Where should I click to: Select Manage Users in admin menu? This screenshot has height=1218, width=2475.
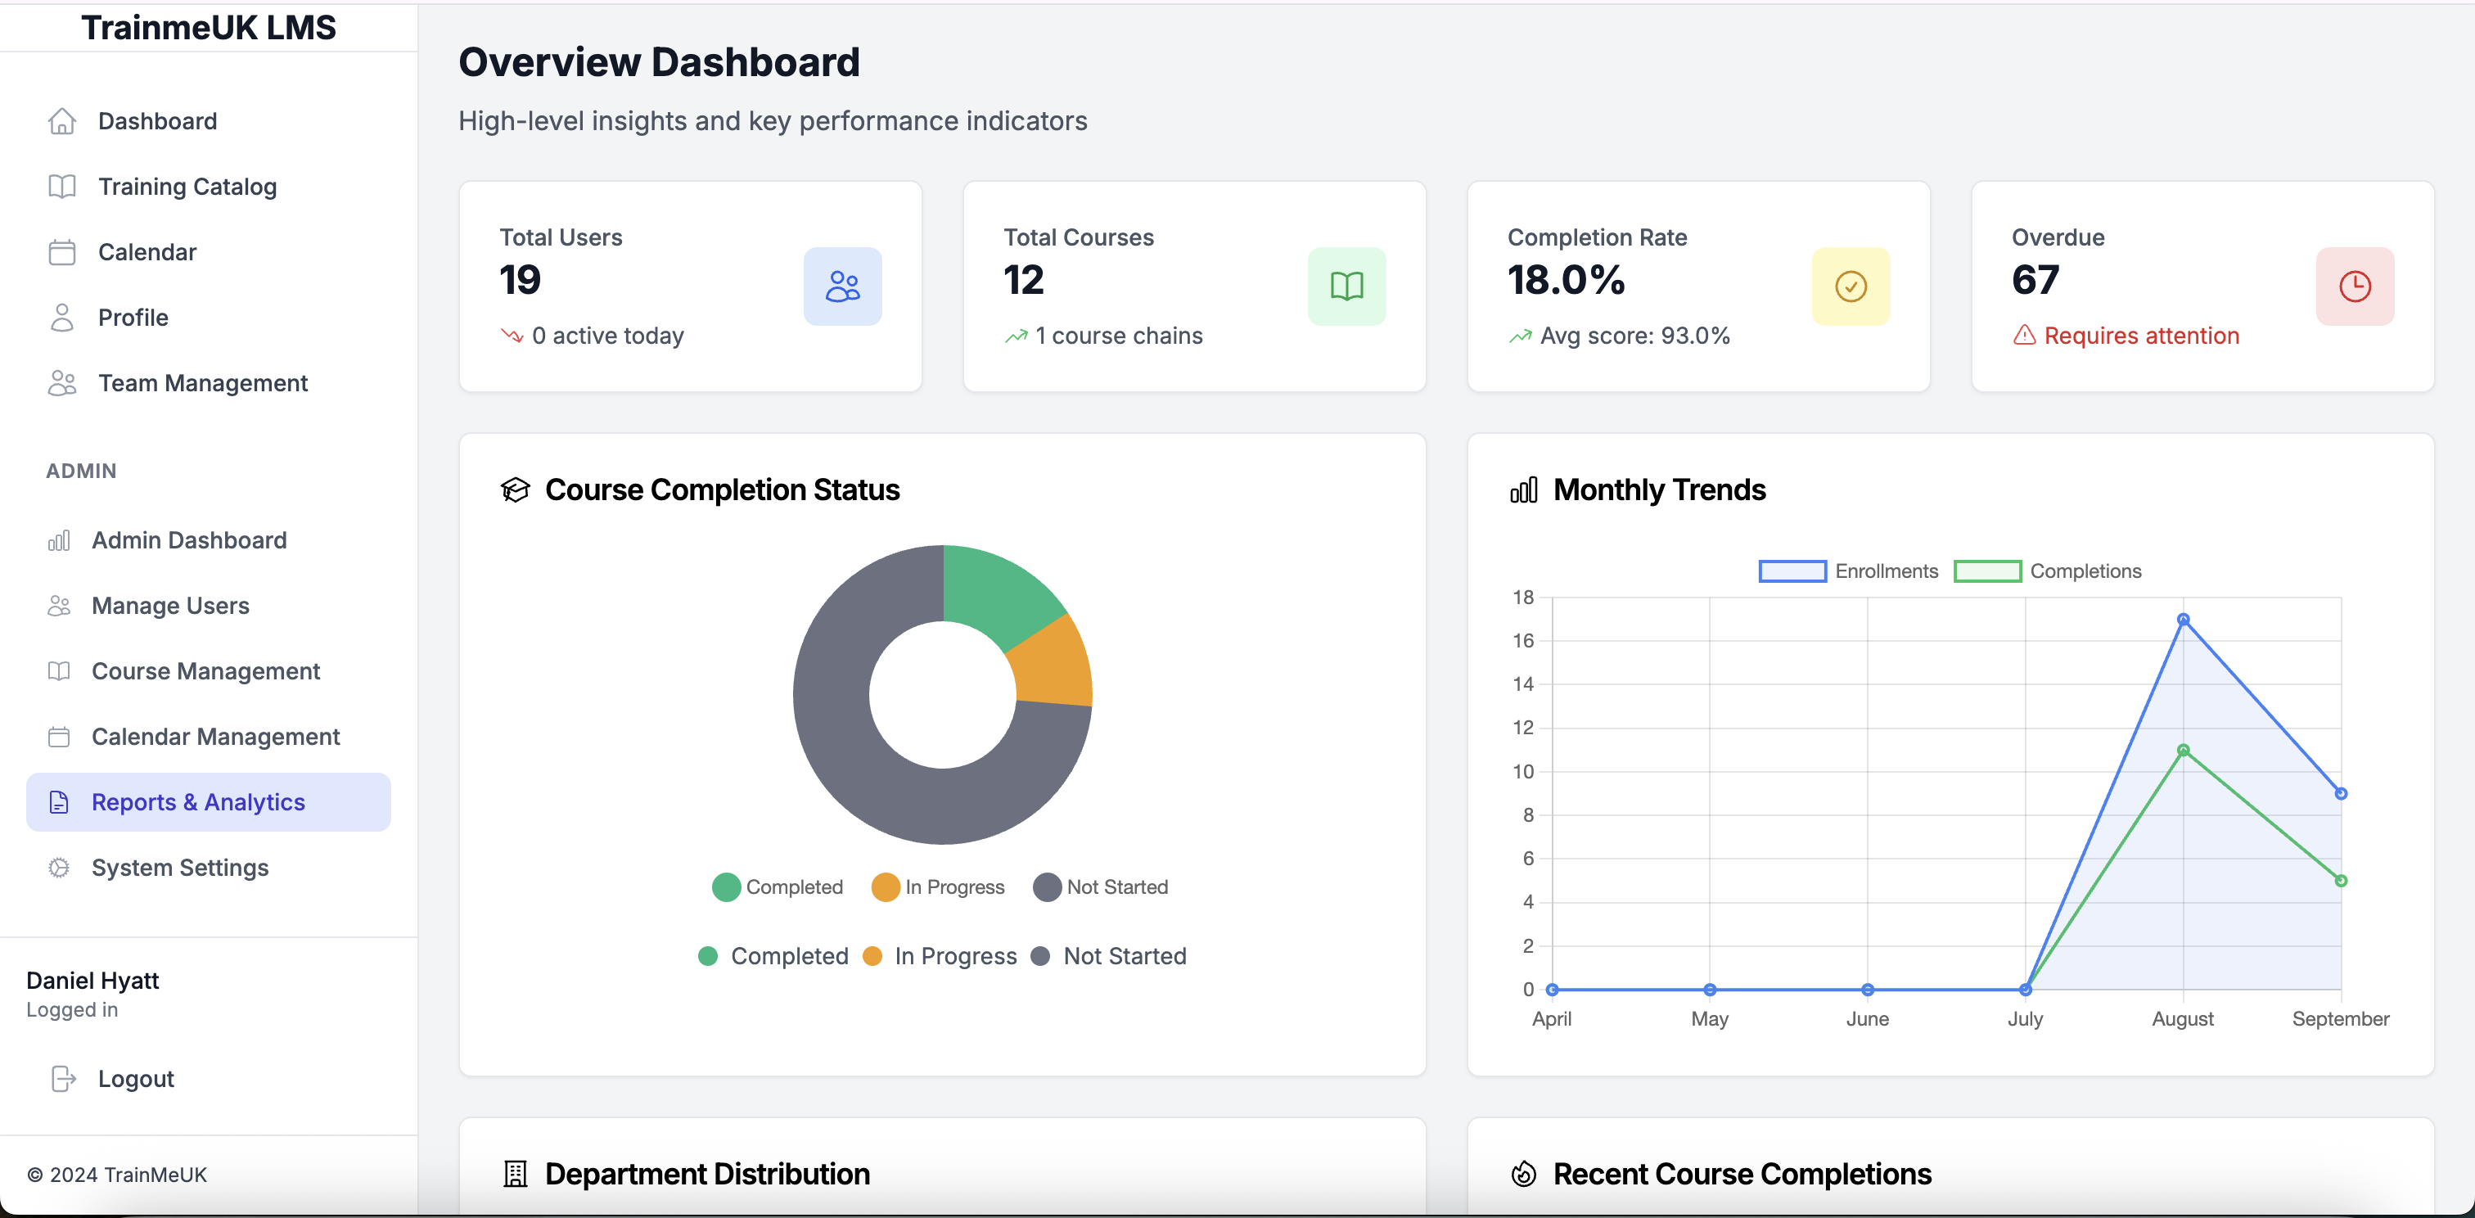[x=209, y=605]
